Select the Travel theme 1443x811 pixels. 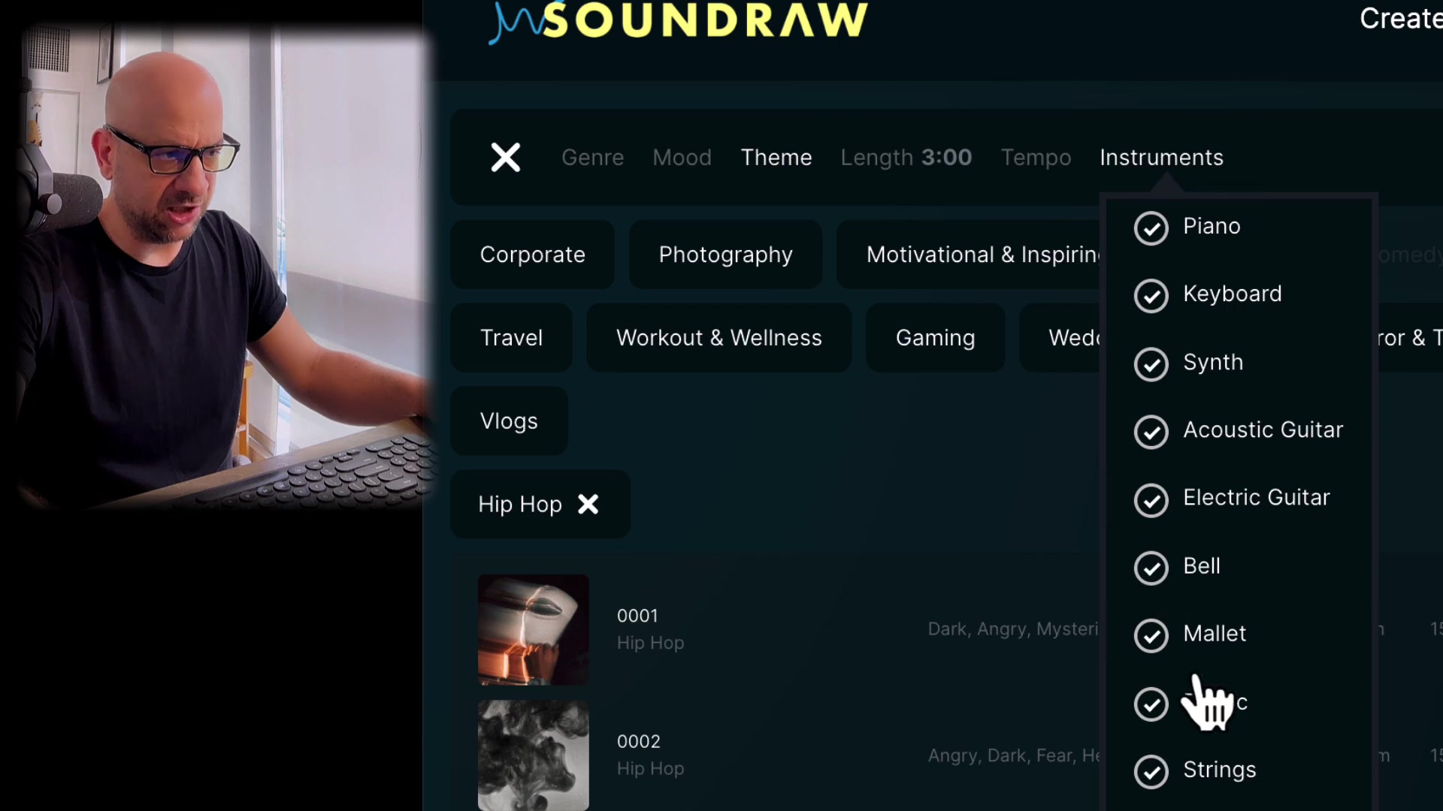pos(511,338)
